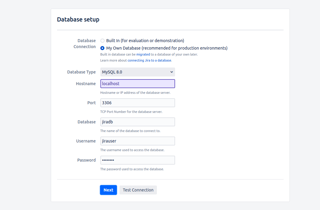Open the 'migrated' hyperlink
The width and height of the screenshot is (320, 210).
click(143, 54)
